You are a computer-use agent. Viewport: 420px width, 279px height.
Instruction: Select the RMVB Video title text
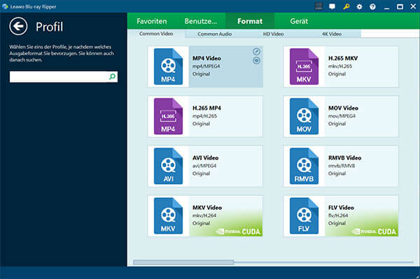[x=344, y=158]
